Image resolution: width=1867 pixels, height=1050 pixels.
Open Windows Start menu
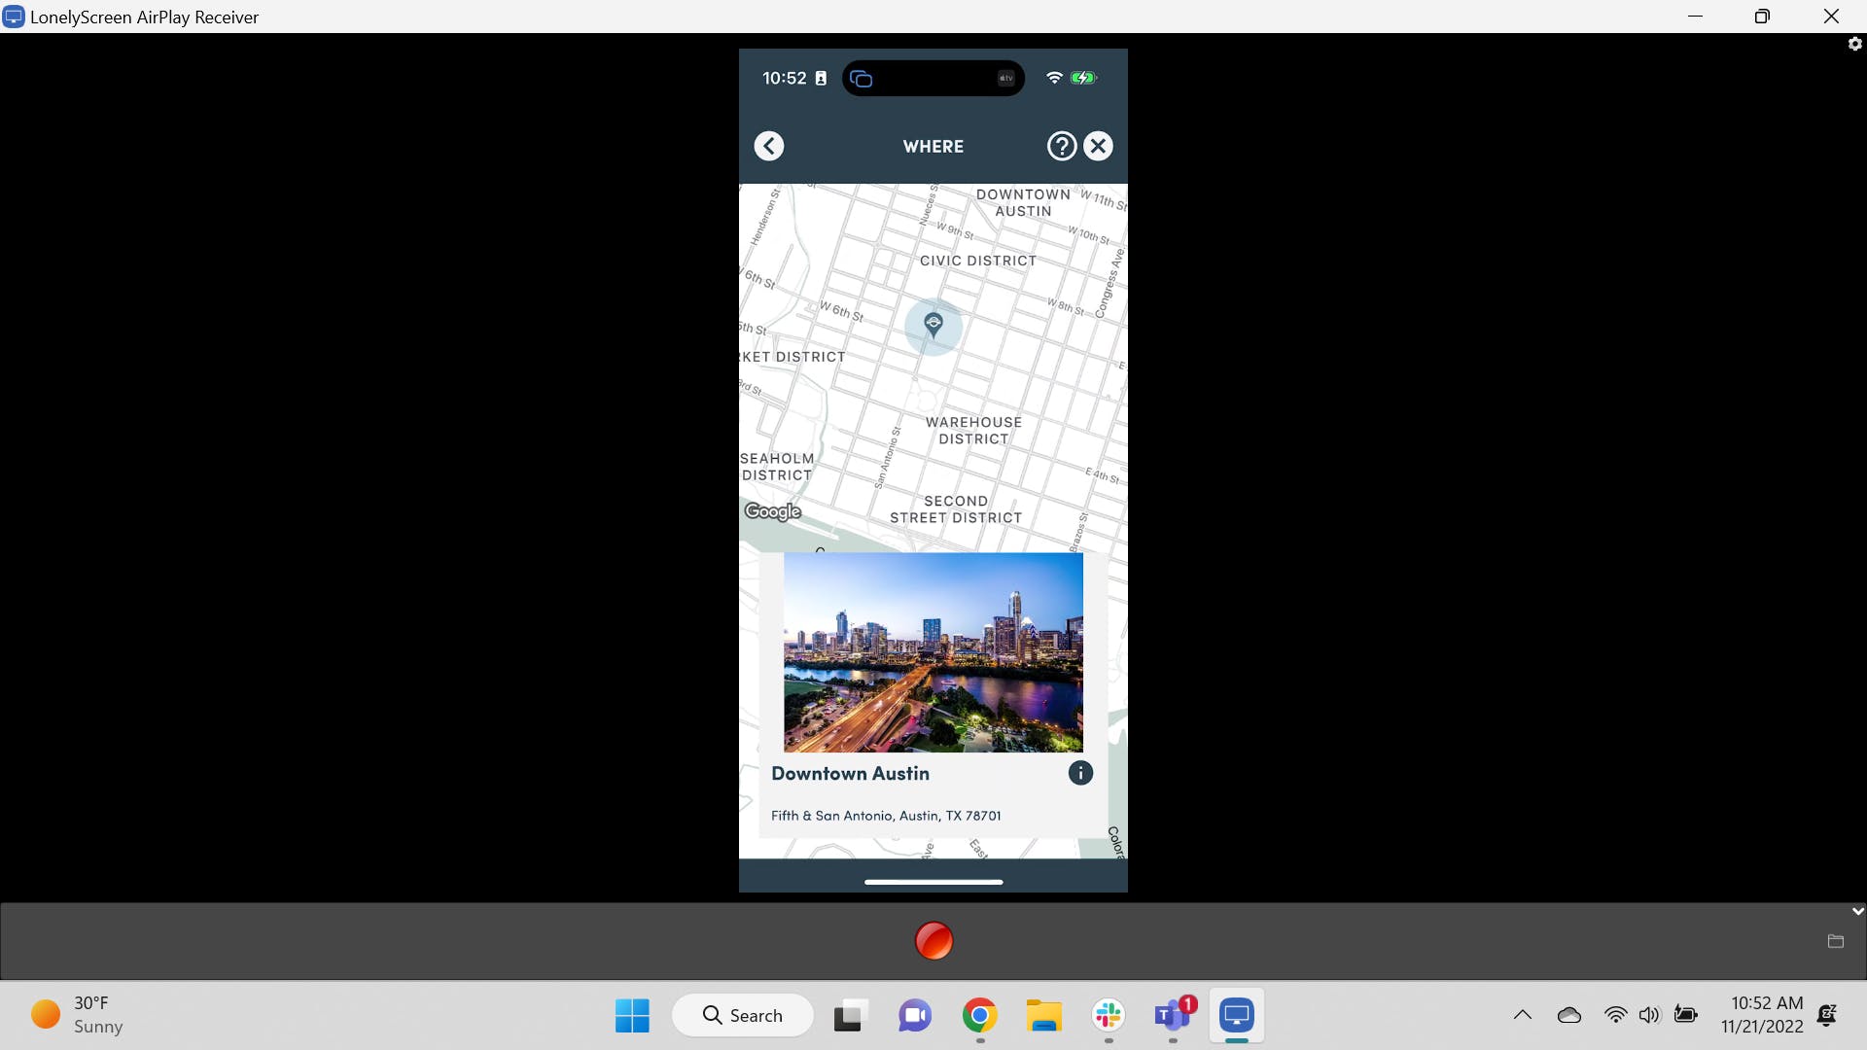pyautogui.click(x=632, y=1016)
